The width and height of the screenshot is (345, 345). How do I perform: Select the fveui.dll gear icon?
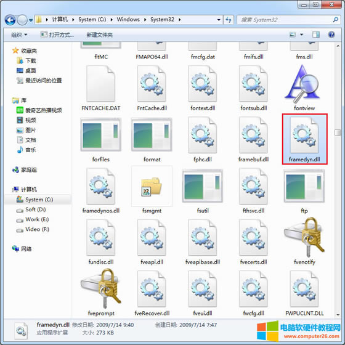coord(203,289)
